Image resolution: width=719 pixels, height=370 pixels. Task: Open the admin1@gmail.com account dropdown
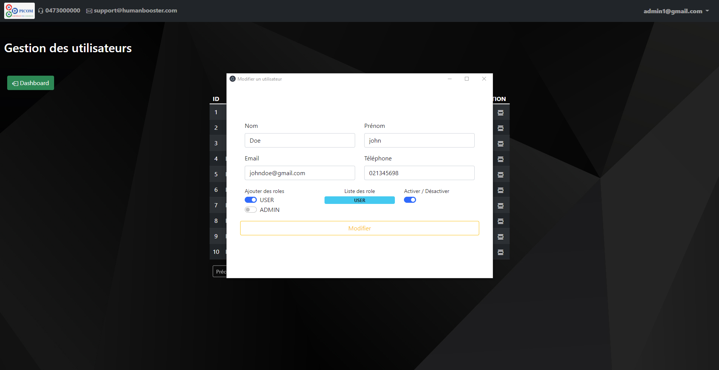[x=676, y=11]
